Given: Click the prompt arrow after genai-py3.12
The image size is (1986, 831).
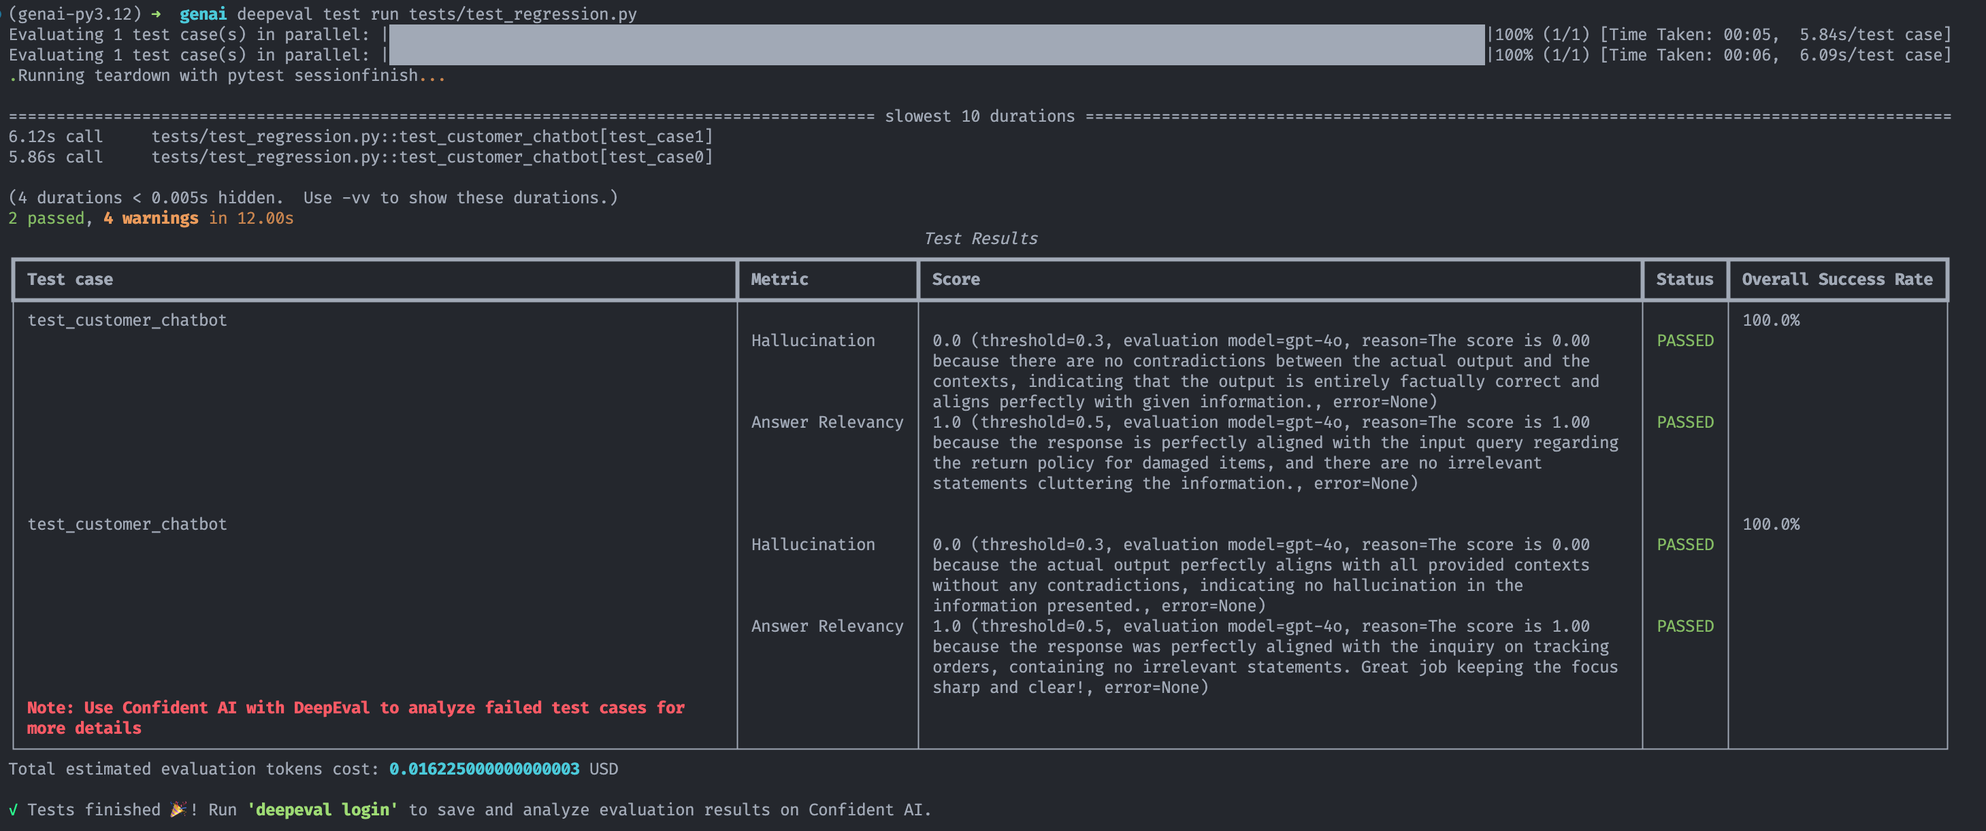Looking at the screenshot, I should 156,14.
